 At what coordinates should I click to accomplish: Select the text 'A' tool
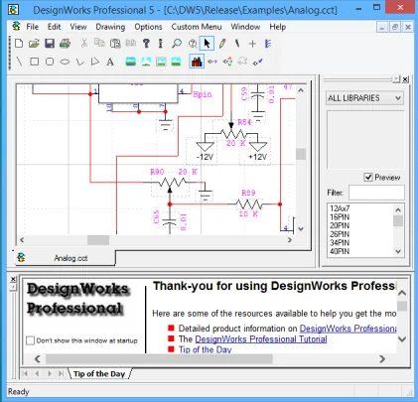tap(110, 62)
